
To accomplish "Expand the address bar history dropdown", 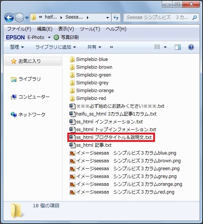I will 107,18.
